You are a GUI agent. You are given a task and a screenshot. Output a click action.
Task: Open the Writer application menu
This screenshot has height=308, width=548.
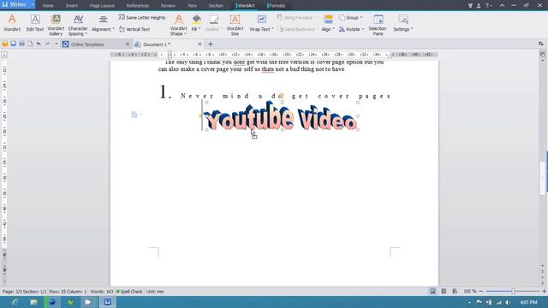(17, 5)
